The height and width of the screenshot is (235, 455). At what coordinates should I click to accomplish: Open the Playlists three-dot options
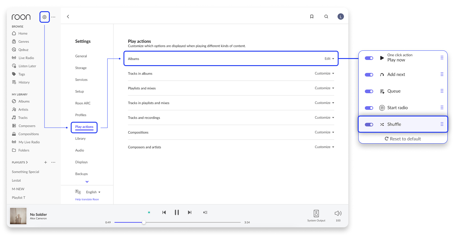pos(53,162)
